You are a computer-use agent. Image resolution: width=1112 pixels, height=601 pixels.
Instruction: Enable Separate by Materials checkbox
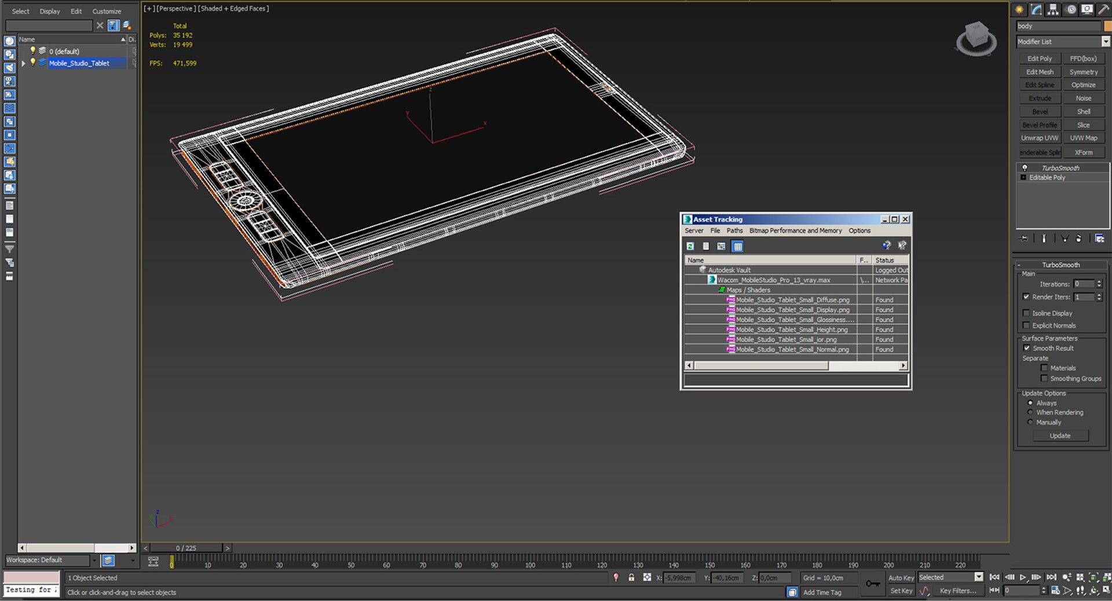pos(1044,368)
